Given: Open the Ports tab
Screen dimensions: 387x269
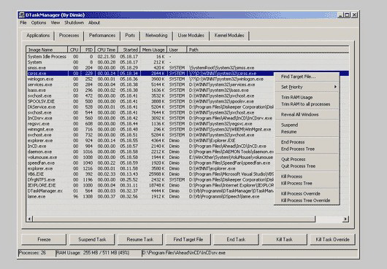Looking at the screenshot, I should [x=130, y=36].
